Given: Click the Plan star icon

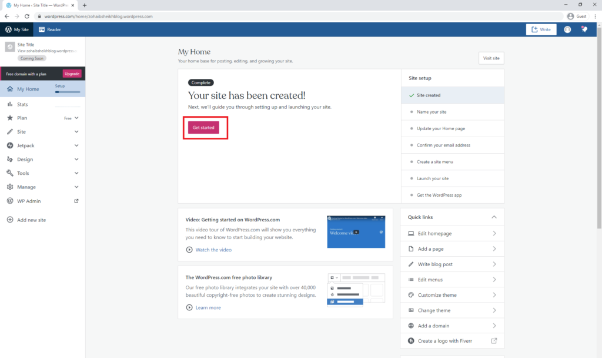Looking at the screenshot, I should (x=10, y=118).
